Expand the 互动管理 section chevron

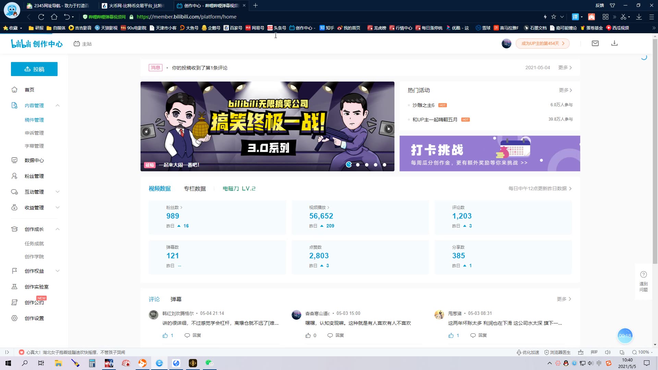[58, 192]
